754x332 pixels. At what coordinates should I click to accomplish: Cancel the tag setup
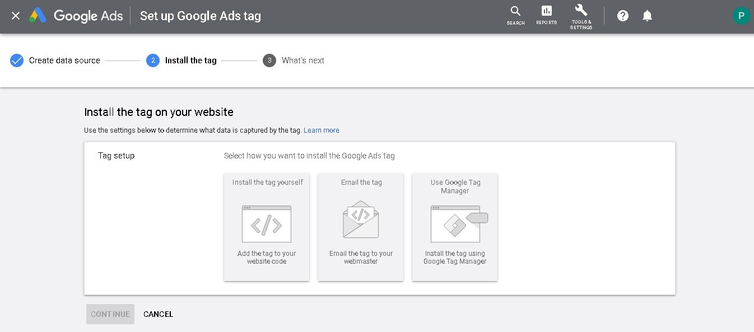coord(159,314)
